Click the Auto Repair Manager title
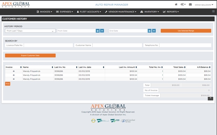 112,5
